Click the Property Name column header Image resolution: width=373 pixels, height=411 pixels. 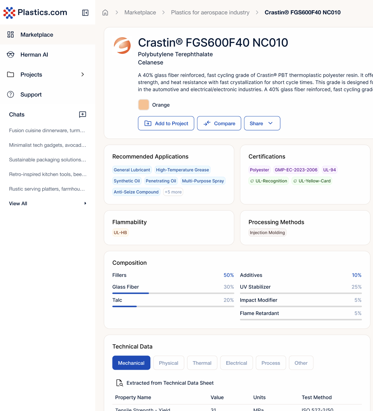pos(133,397)
